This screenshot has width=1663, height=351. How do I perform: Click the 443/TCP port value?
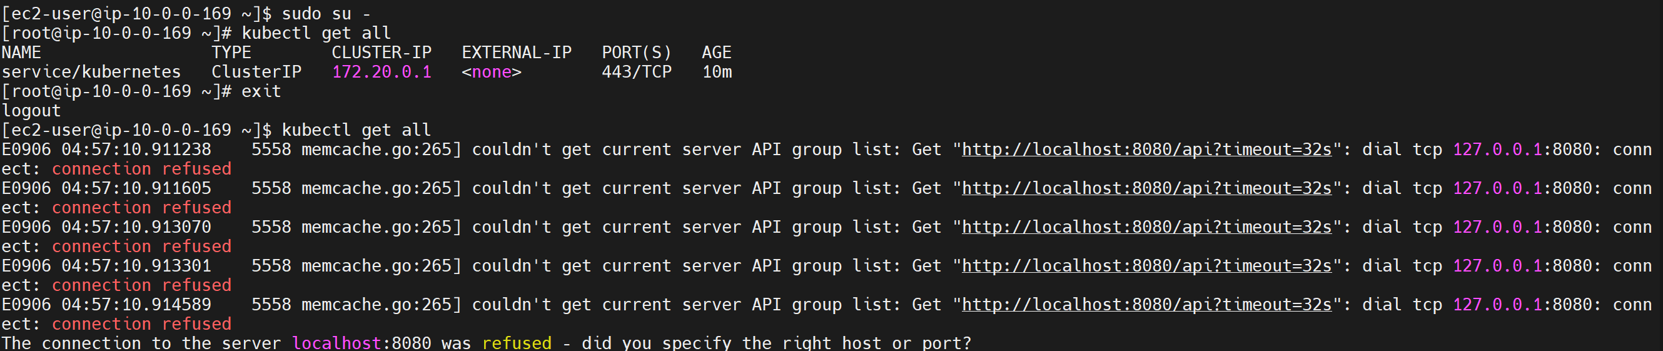[637, 72]
